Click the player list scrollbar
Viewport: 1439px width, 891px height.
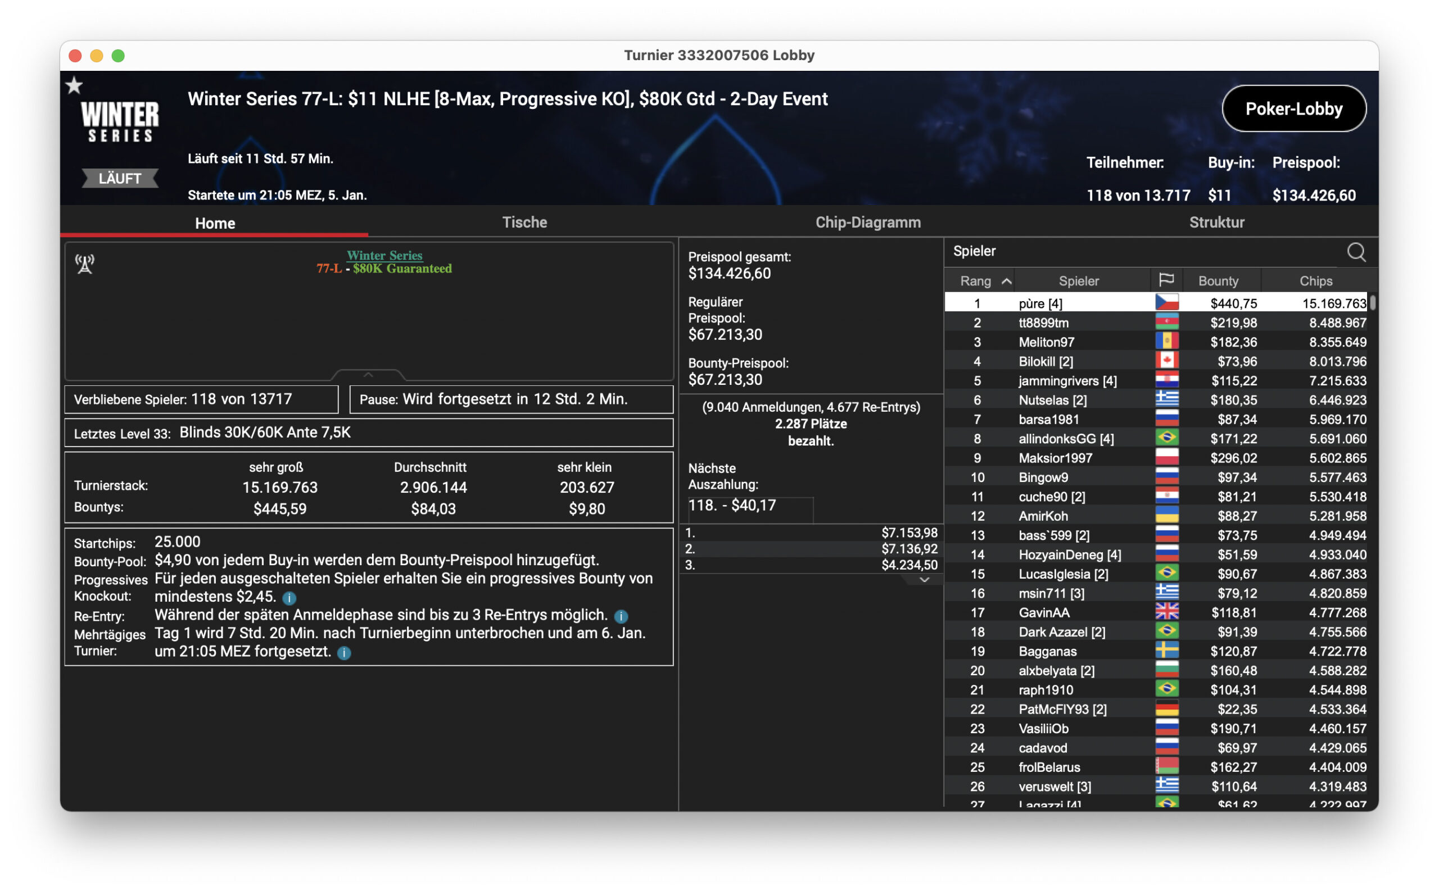click(x=1372, y=302)
